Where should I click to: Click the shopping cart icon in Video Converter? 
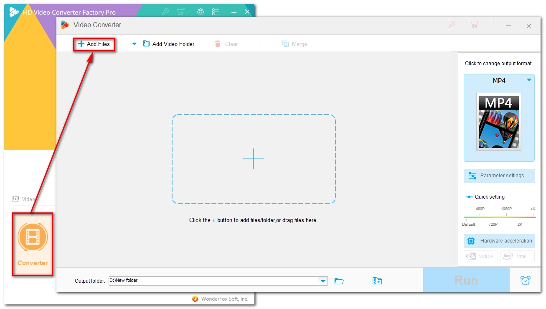[x=475, y=25]
